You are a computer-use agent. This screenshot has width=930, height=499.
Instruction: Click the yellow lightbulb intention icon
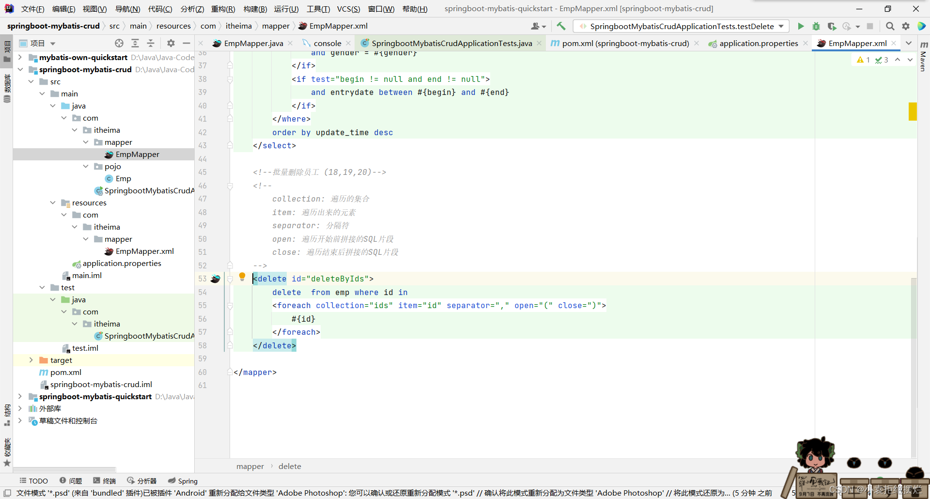pyautogui.click(x=242, y=277)
